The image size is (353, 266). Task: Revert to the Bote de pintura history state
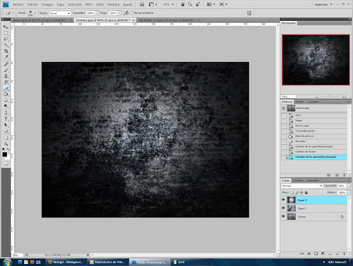[x=314, y=136]
